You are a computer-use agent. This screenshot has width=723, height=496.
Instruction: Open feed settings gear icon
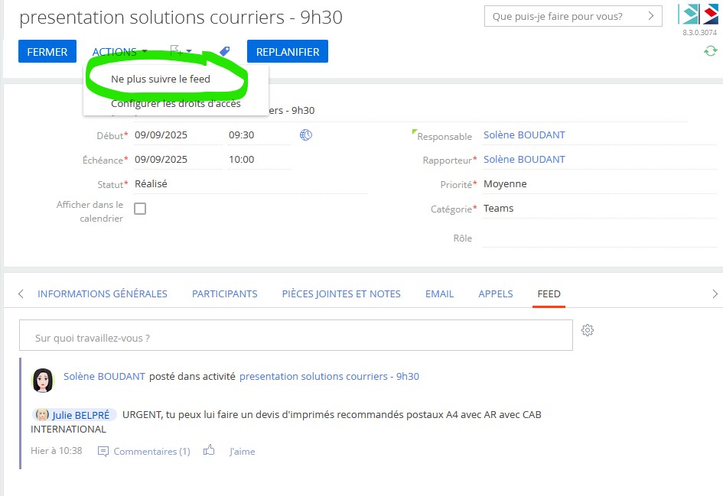tap(588, 330)
